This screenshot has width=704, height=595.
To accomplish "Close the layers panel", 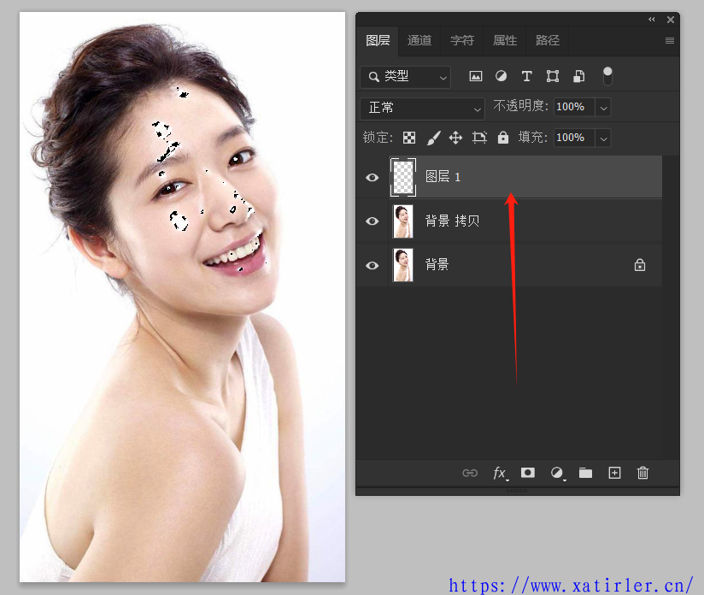I will coord(671,20).
